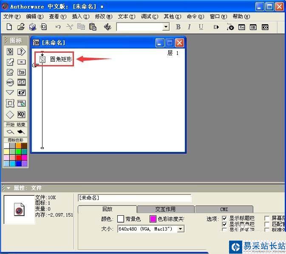Open the 窗口(W) menu

coord(218,17)
